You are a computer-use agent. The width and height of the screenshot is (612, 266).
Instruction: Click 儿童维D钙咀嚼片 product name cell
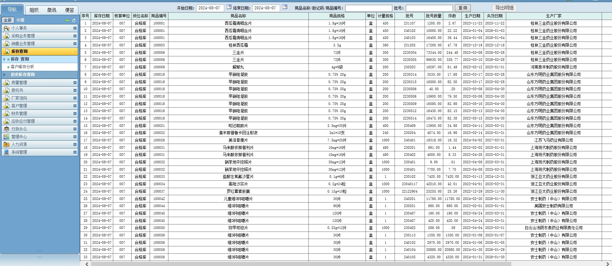238,199
